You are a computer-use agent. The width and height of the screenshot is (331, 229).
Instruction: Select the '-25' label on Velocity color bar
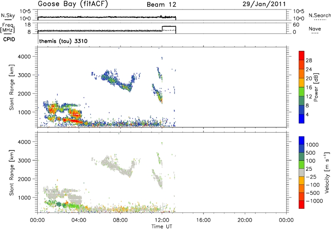[x=311, y=177]
